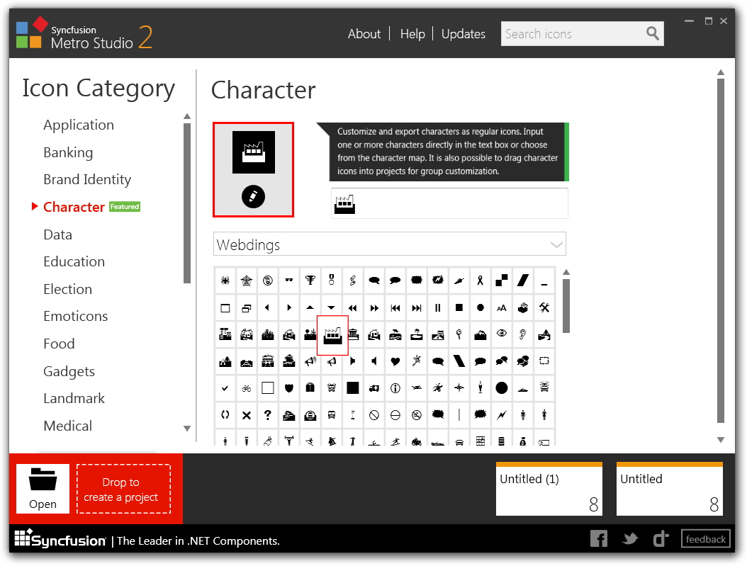Open the Untitled (1) project
This screenshot has height=566, width=747.
[549, 489]
